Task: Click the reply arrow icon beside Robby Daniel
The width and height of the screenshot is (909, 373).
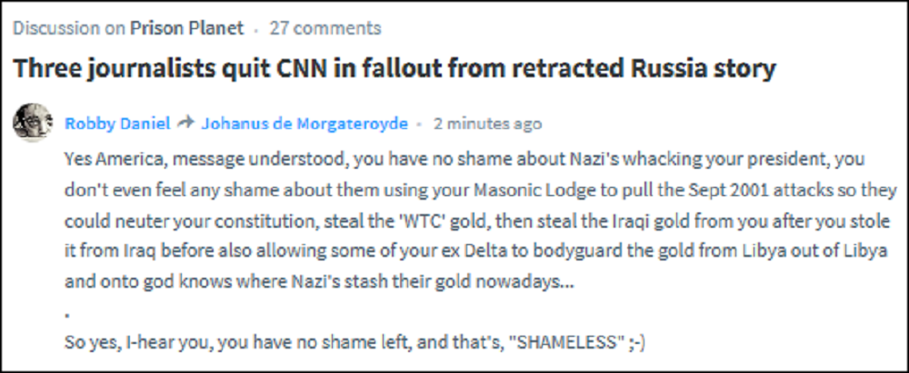Action: (x=185, y=123)
